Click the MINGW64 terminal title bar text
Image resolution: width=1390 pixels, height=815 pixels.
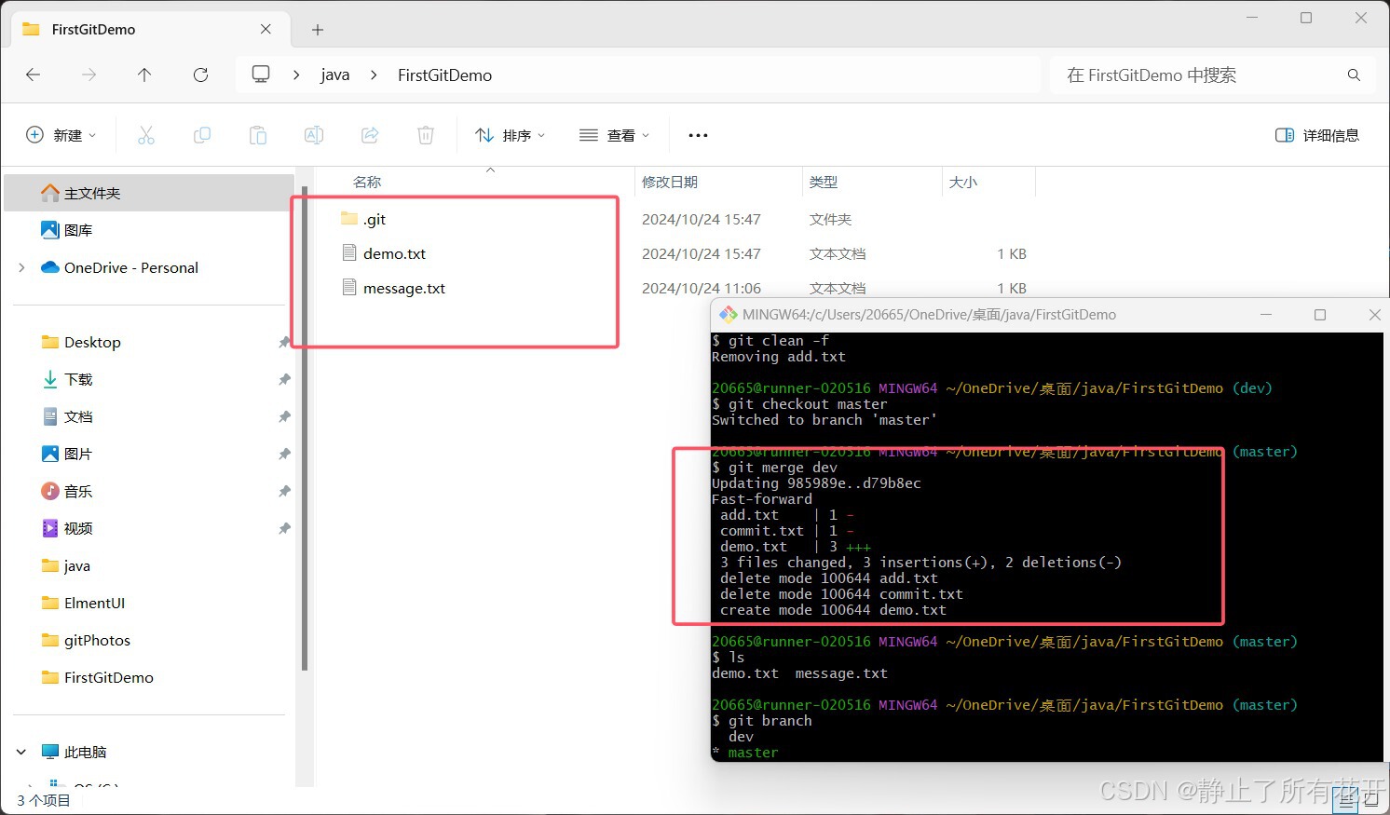click(929, 315)
